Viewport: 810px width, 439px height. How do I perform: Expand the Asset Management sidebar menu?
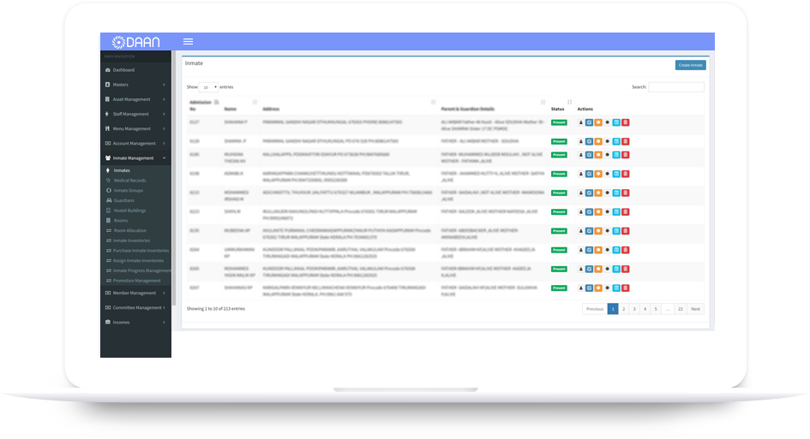point(135,99)
